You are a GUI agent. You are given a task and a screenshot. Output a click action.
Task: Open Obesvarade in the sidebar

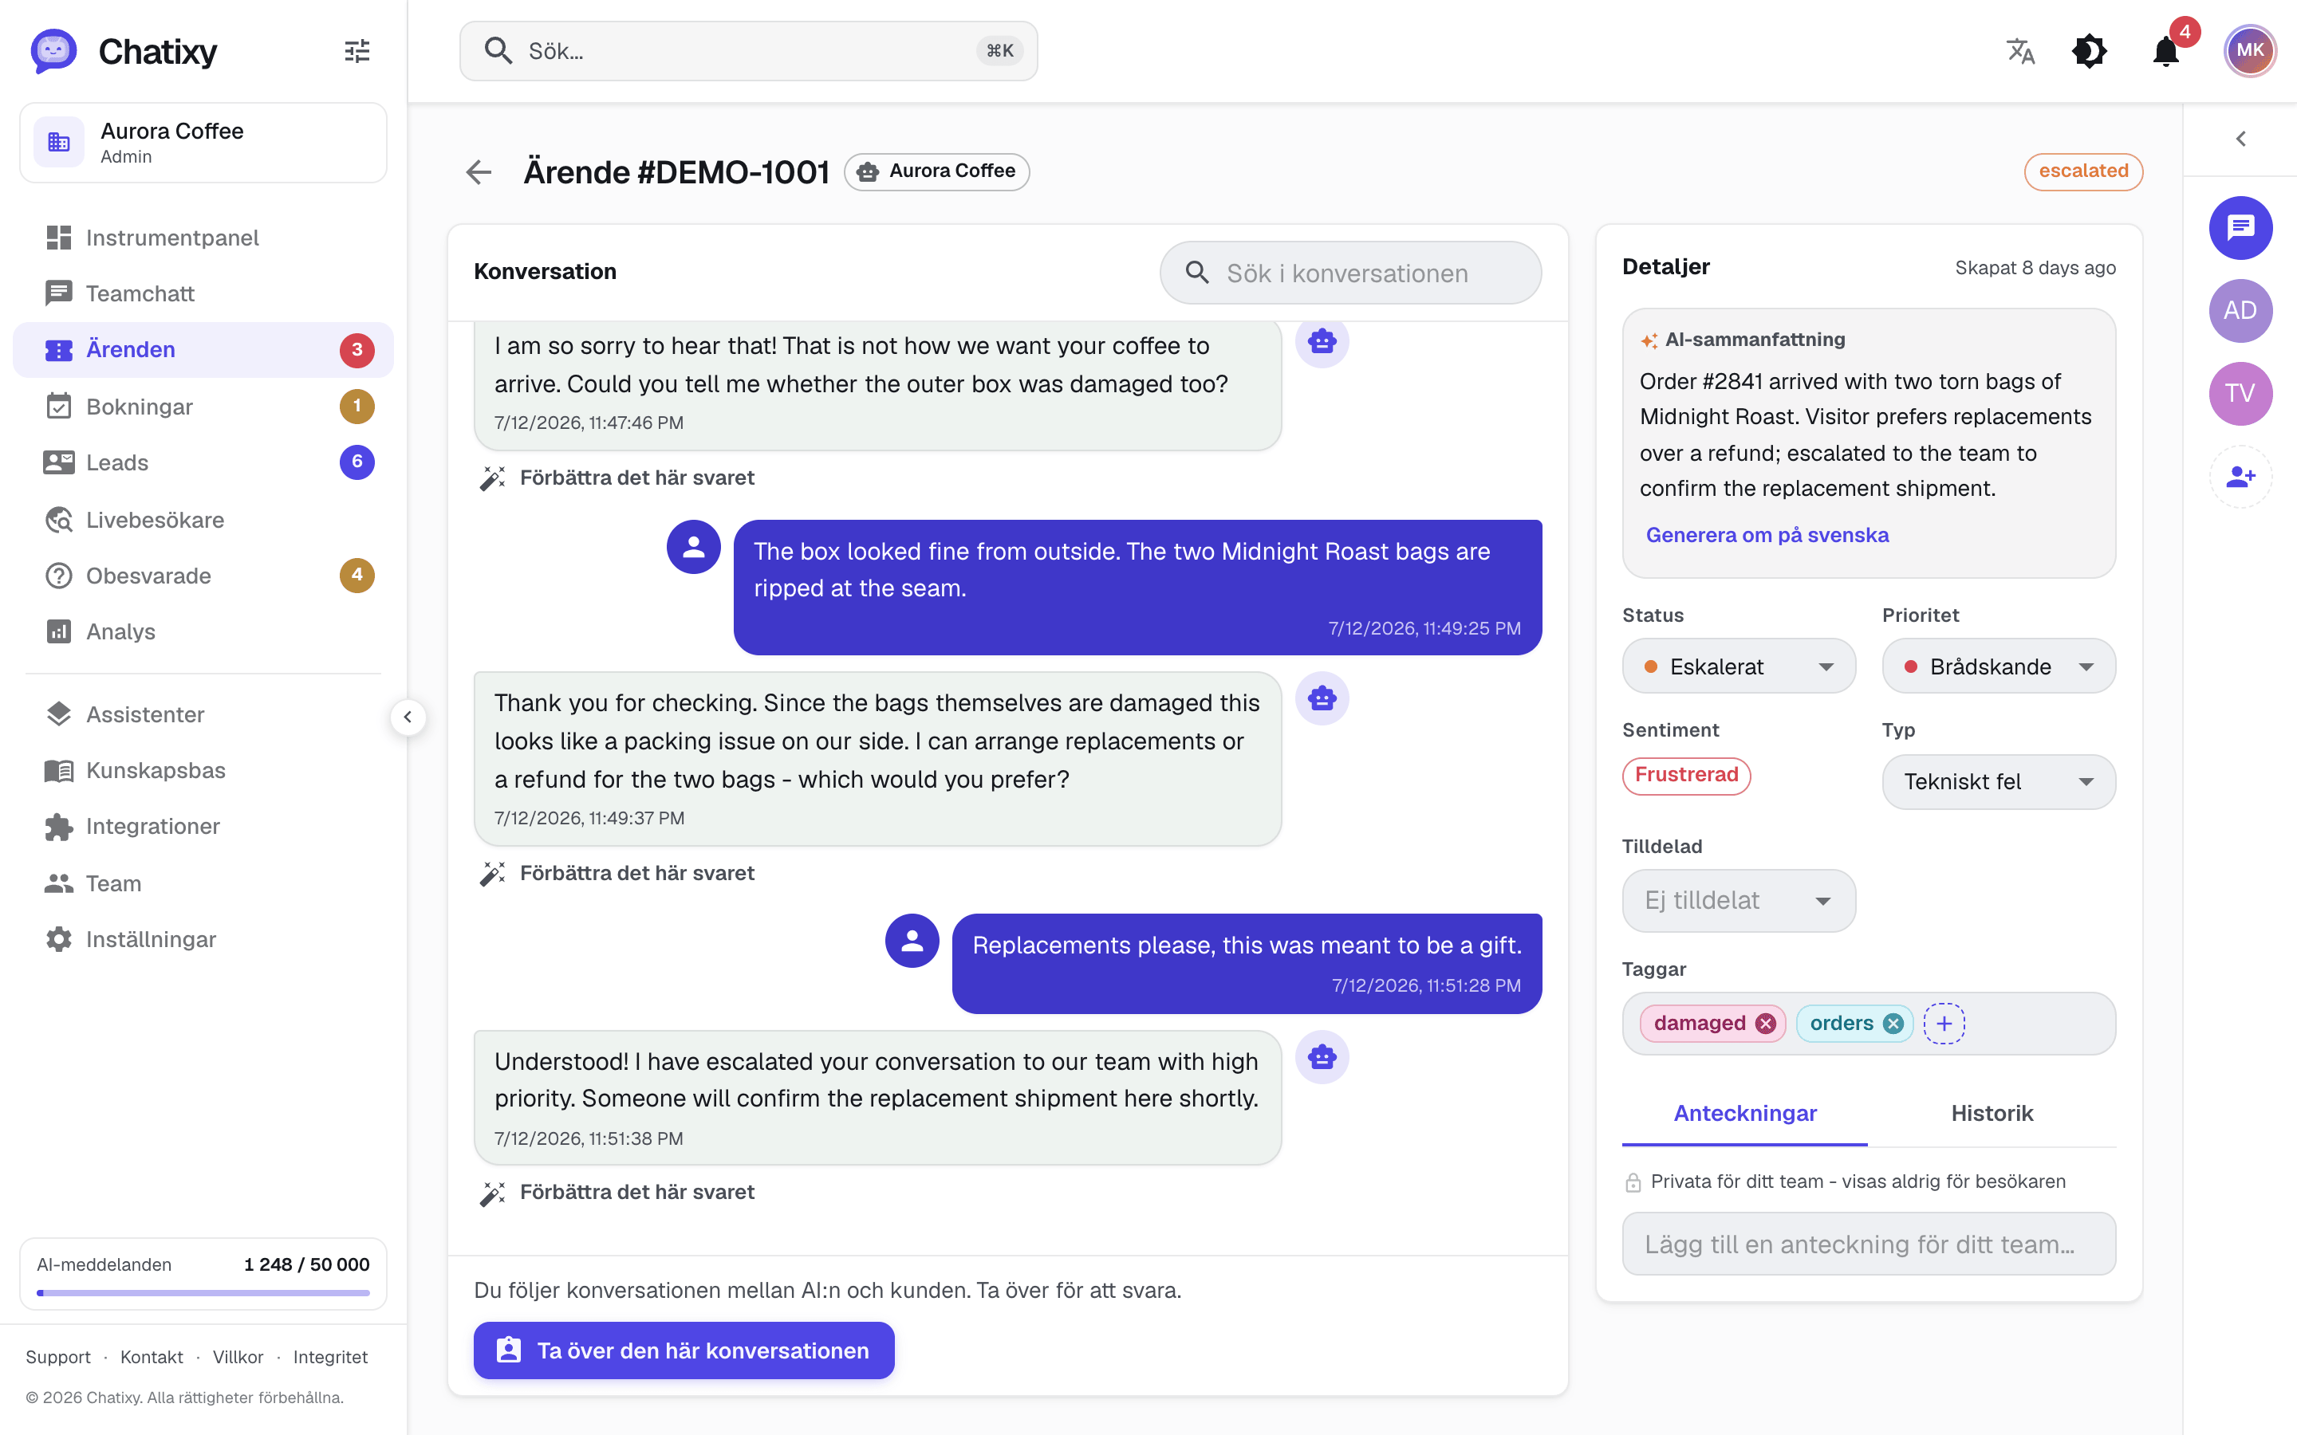click(x=203, y=575)
